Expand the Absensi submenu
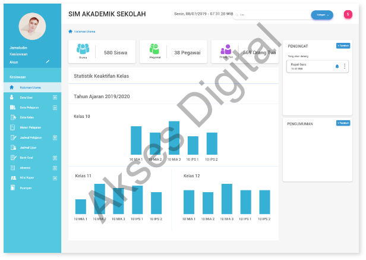366x260 pixels. [x=55, y=168]
